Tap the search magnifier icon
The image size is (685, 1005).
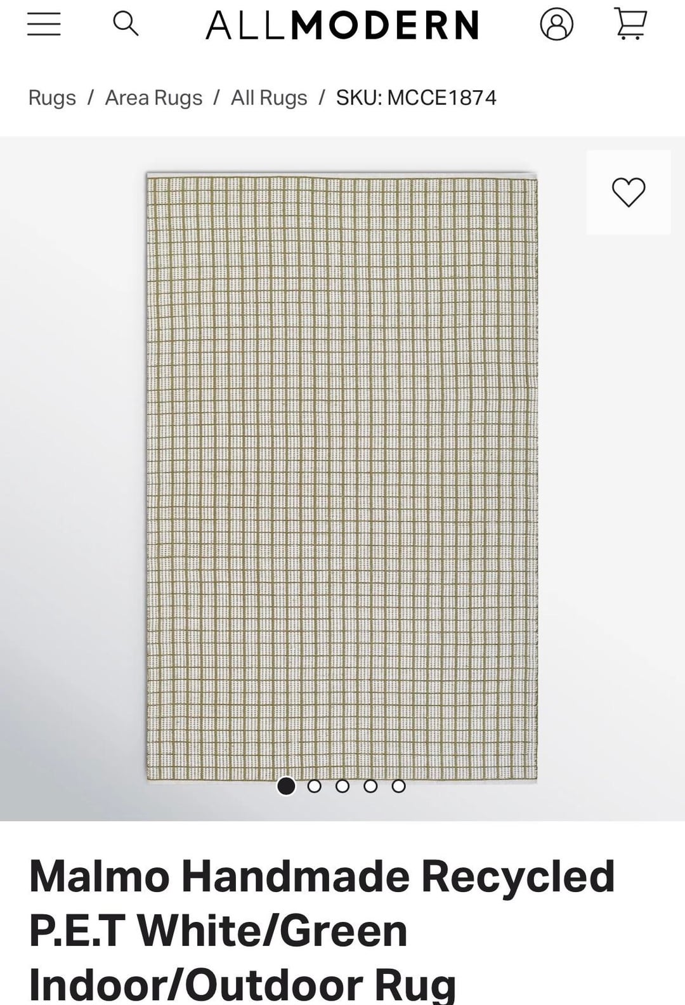click(126, 24)
